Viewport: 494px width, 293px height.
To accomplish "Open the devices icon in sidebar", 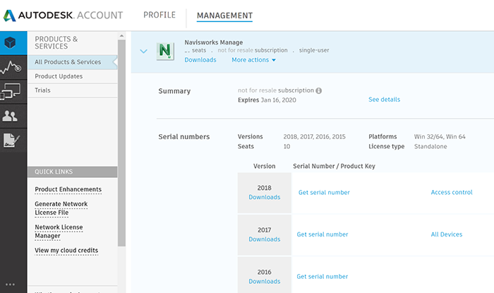I will [x=11, y=92].
